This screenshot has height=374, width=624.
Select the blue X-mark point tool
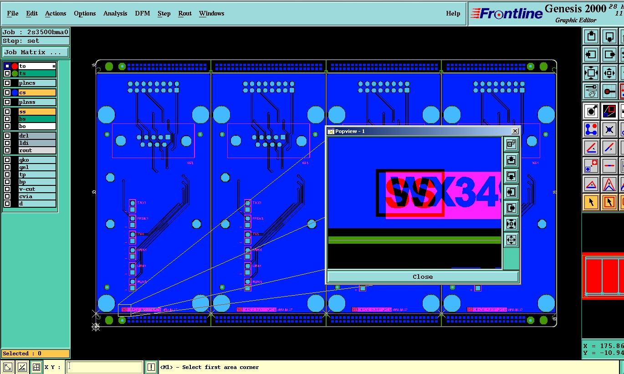click(609, 129)
